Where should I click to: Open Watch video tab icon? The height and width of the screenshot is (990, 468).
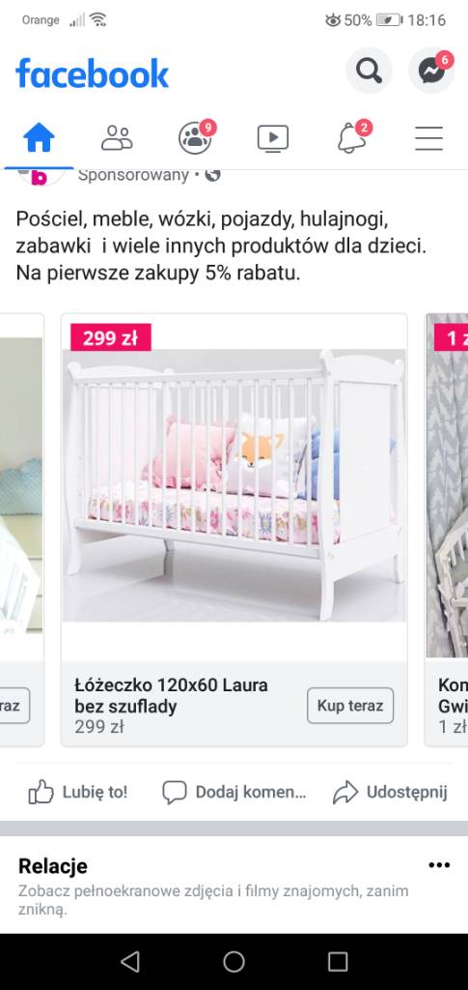tap(273, 138)
